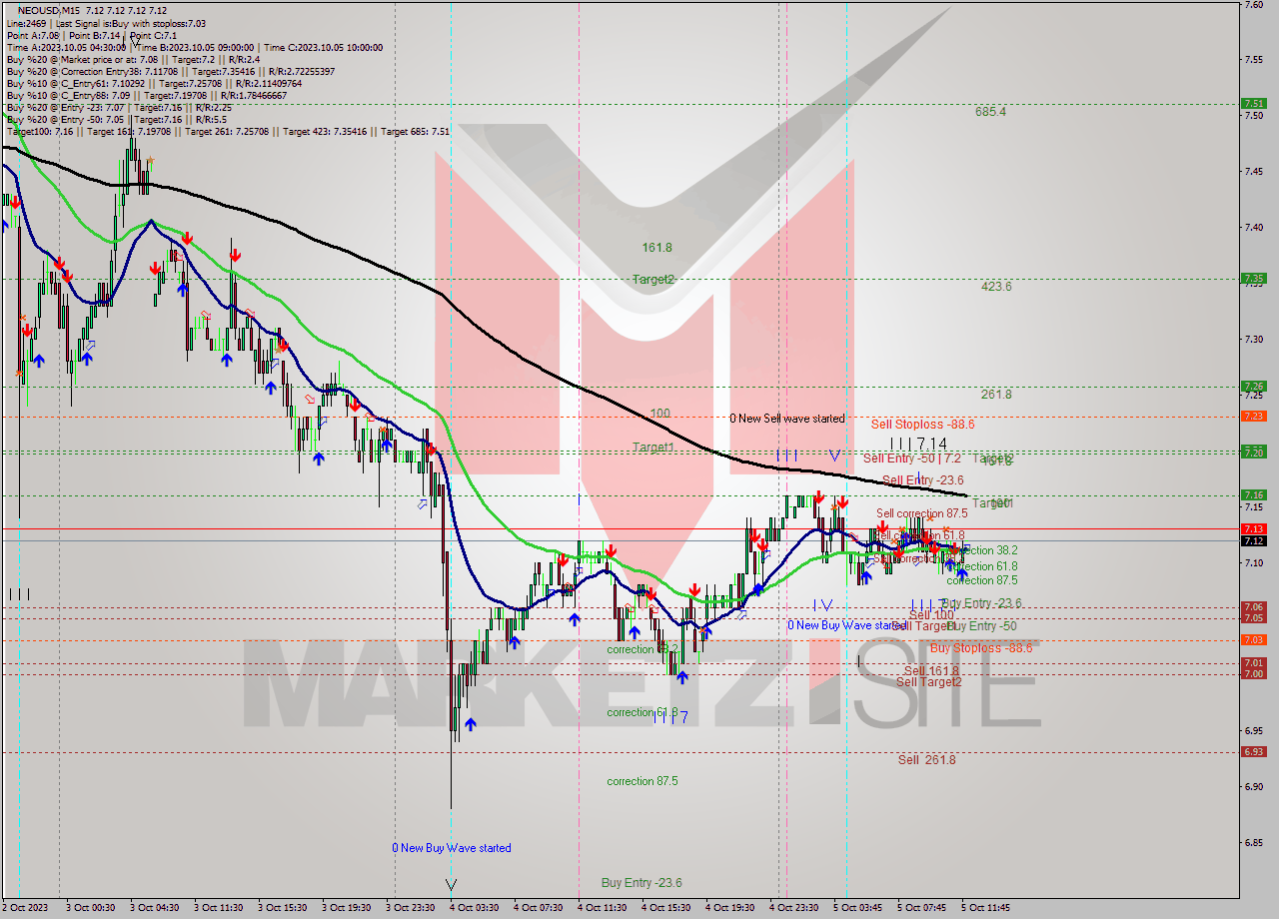Click the 'Sell Entry -50 | 7.2' label

point(911,459)
